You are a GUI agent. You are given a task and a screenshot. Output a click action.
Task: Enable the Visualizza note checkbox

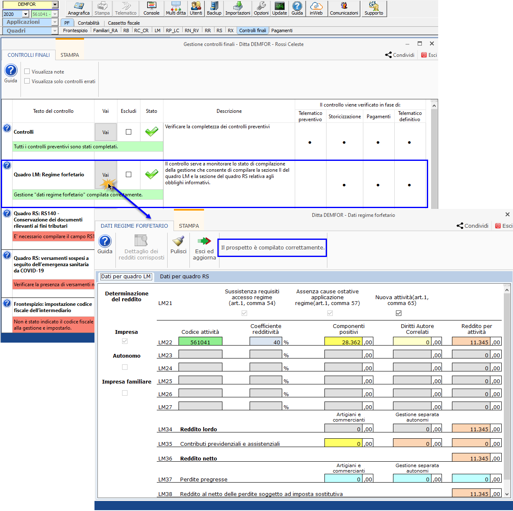pyautogui.click(x=27, y=71)
